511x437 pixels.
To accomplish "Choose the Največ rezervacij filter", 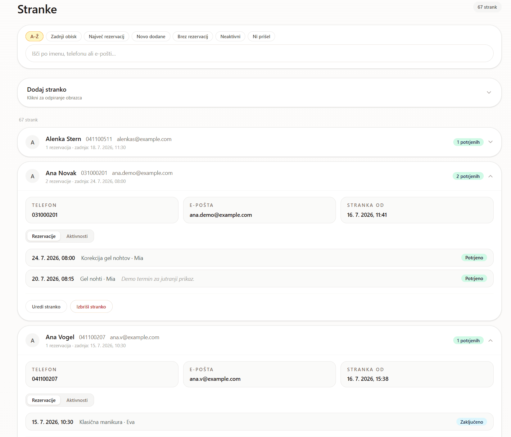I will [x=106, y=36].
